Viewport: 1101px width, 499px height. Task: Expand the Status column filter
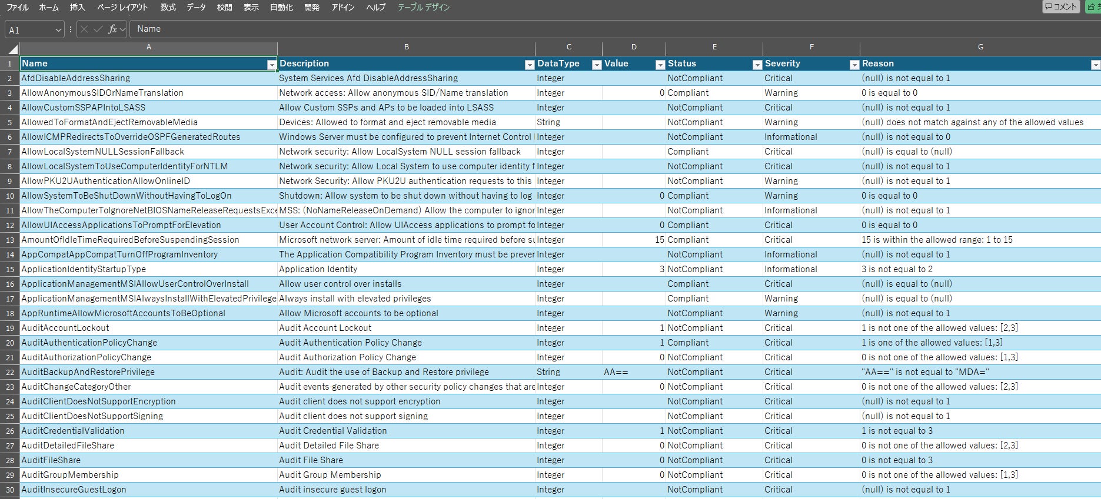(757, 65)
